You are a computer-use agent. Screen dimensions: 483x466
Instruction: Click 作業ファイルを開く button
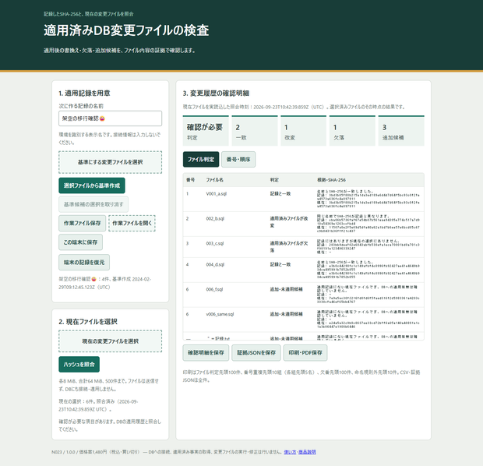(x=132, y=223)
